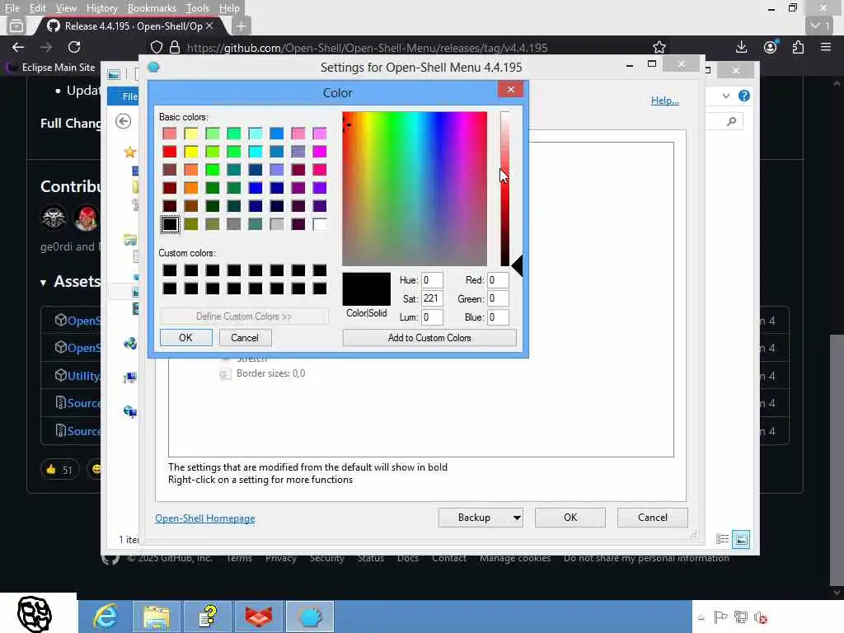Collapse the Assets section triangle
844x633 pixels.
[43, 283]
